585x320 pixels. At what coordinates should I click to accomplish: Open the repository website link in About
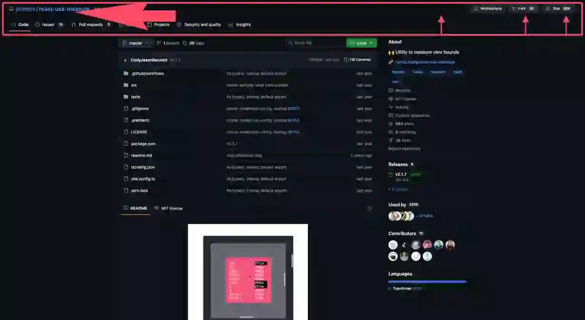click(x=425, y=62)
